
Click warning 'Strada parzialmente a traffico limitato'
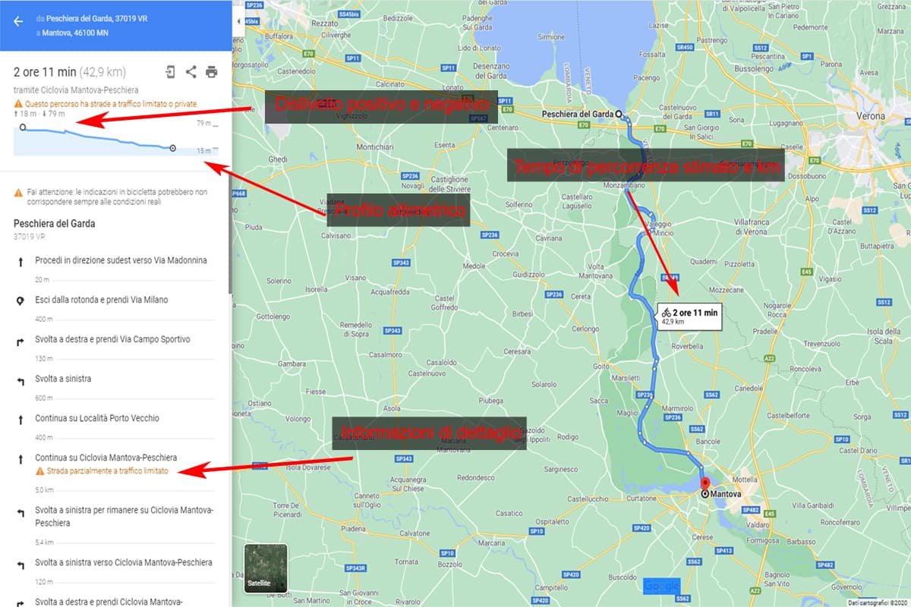coord(102,471)
